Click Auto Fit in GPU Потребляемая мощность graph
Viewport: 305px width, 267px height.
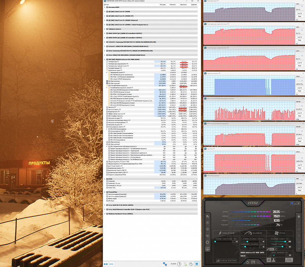pyautogui.click(x=300, y=138)
